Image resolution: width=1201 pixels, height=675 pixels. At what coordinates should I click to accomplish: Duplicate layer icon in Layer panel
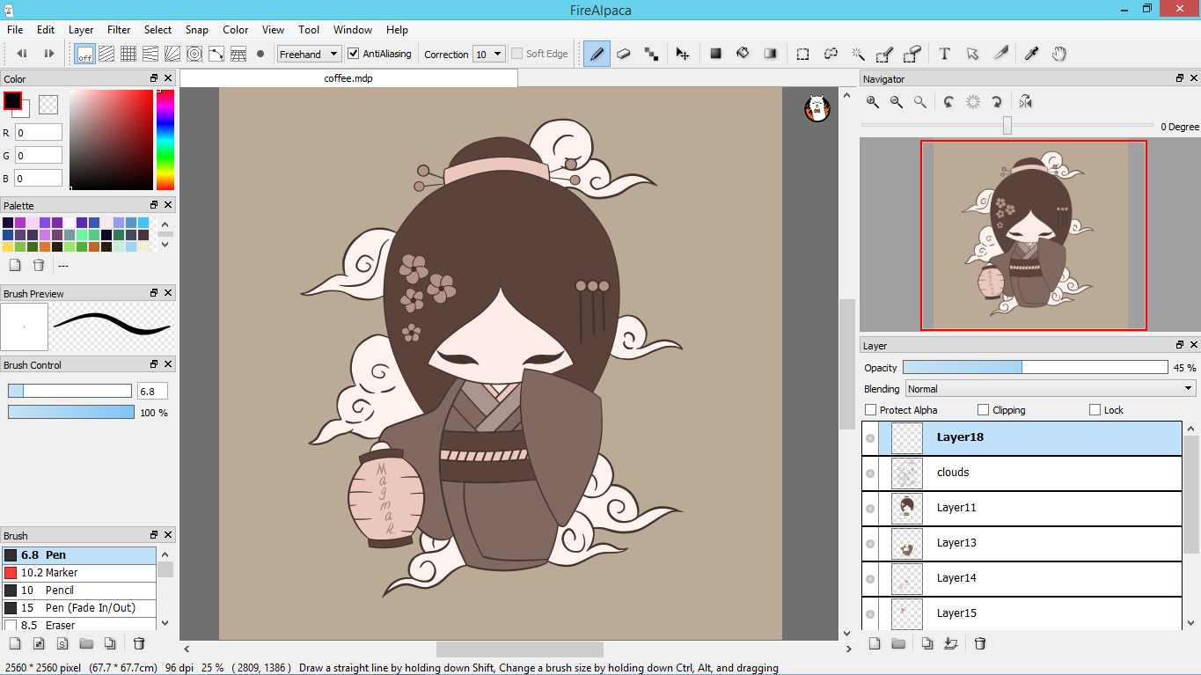point(927,643)
